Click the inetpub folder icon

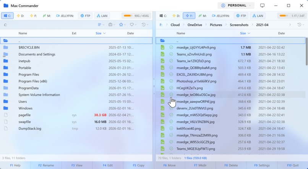pyautogui.click(x=6, y=61)
